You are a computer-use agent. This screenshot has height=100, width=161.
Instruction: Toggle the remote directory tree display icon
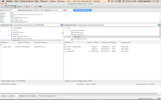click(x=12, y=6)
